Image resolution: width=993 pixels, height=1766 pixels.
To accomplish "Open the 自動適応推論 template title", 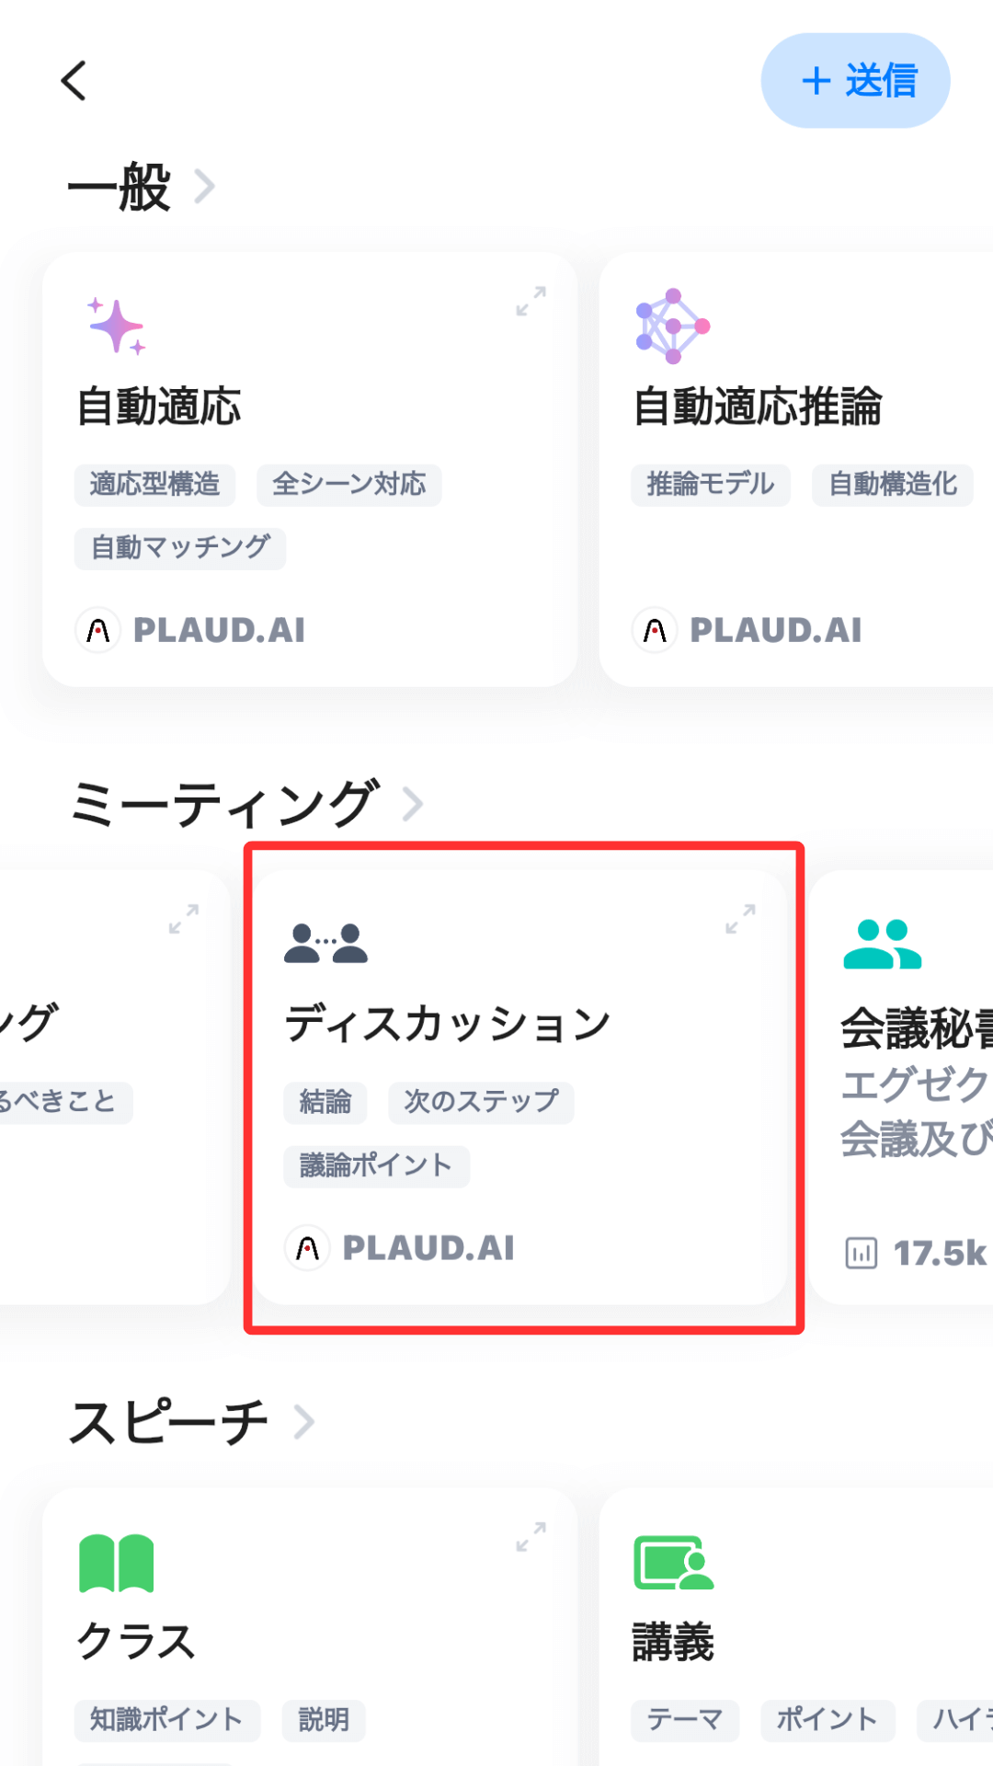I will (x=758, y=407).
